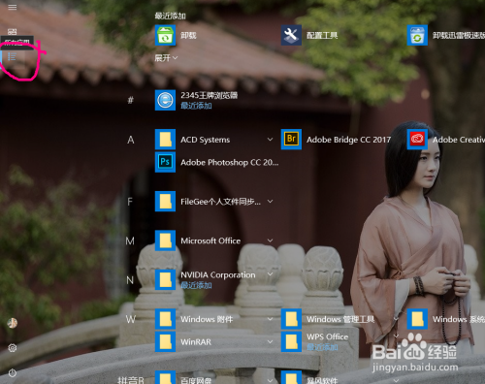
Task: Expand the Windows 附件 folder chevron
Action: pos(270,319)
